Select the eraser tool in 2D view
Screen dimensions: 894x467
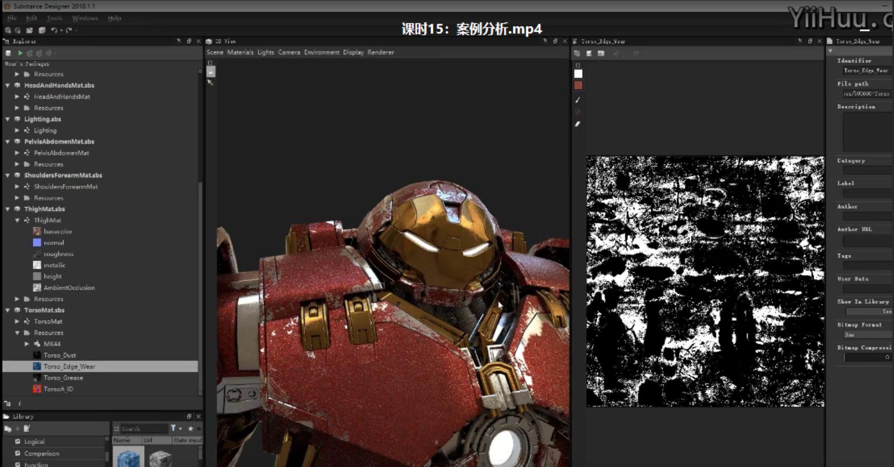[578, 124]
